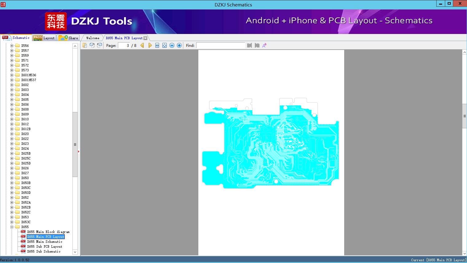Rotate the PCB layout page left
Screen dimensions: 467x263
point(92,45)
